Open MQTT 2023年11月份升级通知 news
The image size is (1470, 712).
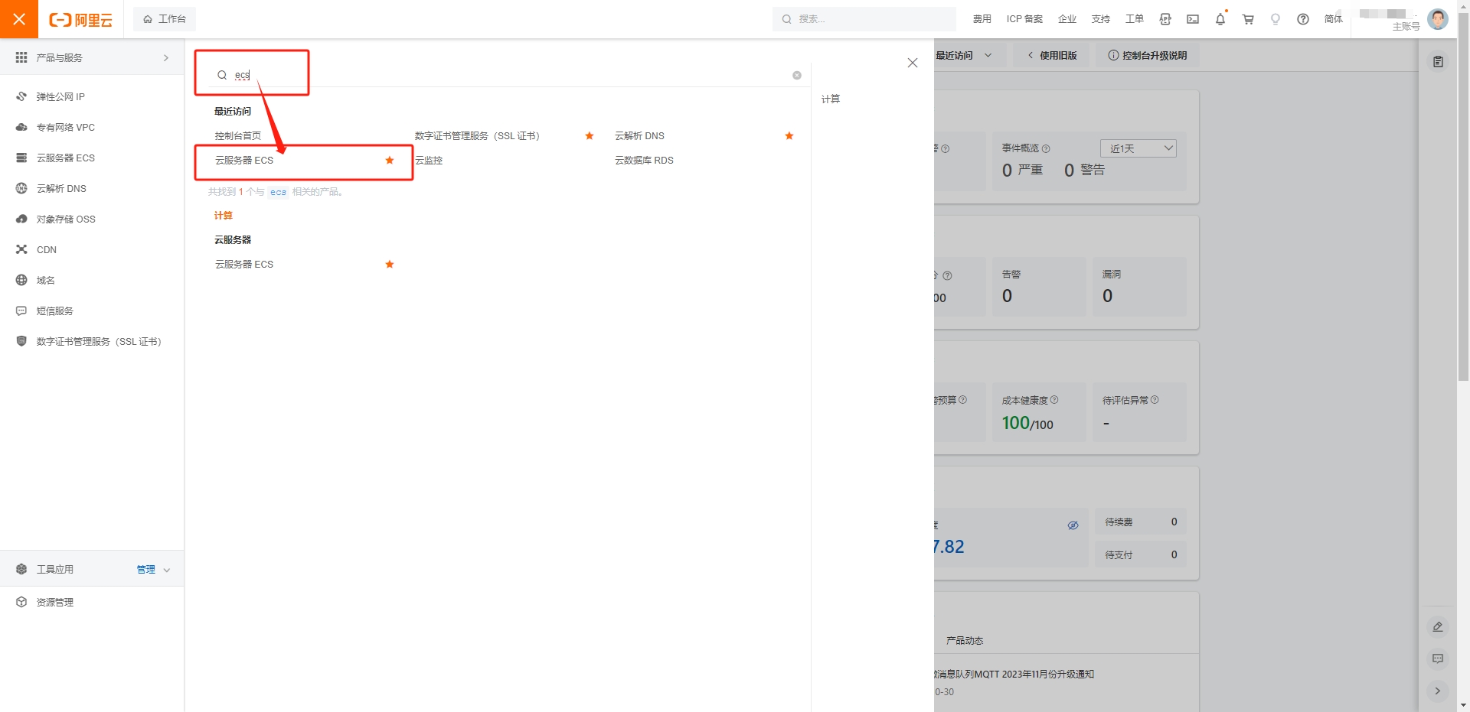[1014, 674]
